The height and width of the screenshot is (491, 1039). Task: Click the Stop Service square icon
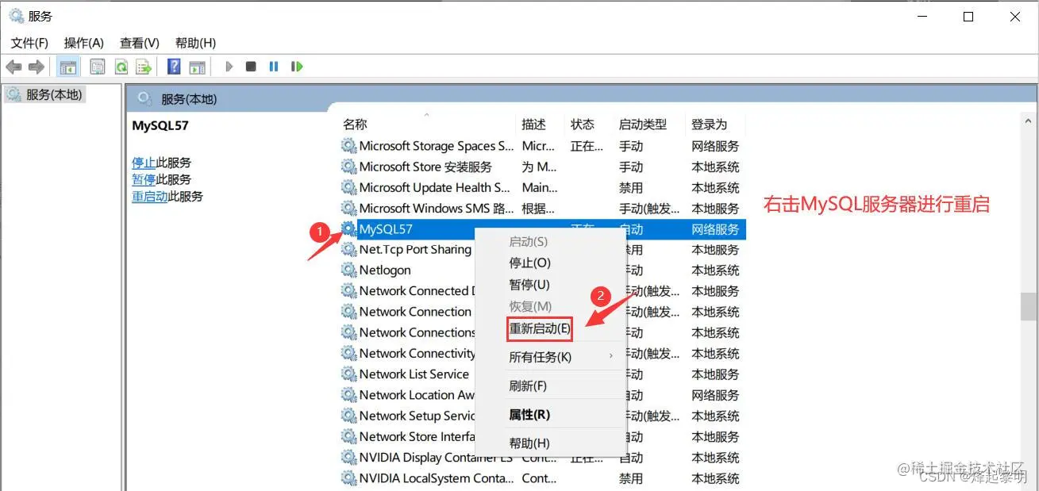[251, 67]
